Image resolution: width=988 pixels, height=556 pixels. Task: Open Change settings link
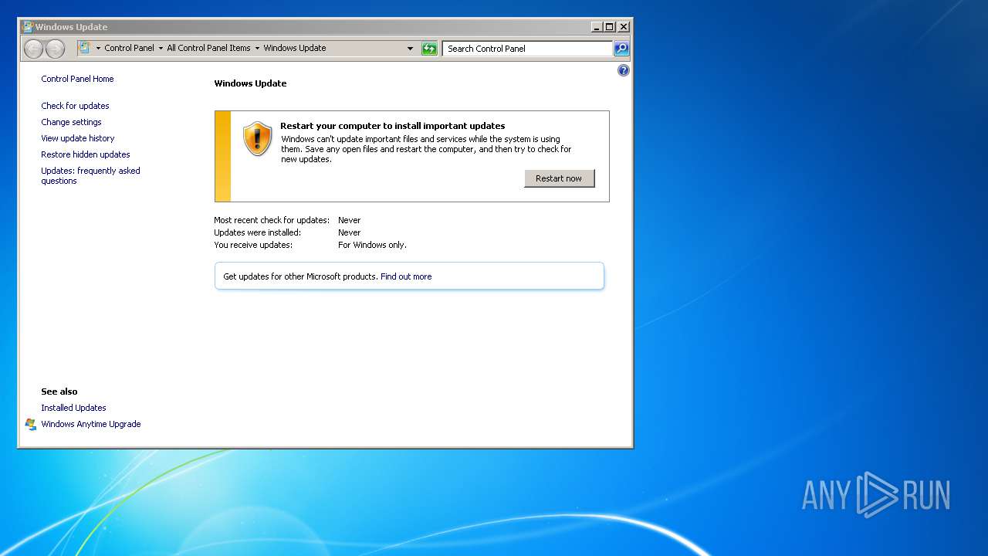71,122
